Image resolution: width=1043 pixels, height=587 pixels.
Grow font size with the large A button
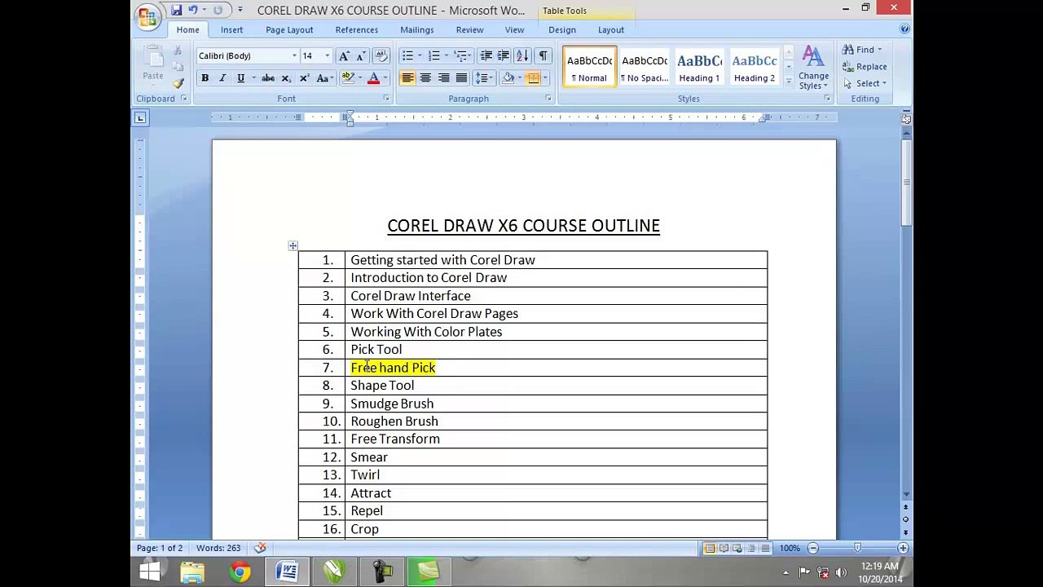(x=344, y=56)
